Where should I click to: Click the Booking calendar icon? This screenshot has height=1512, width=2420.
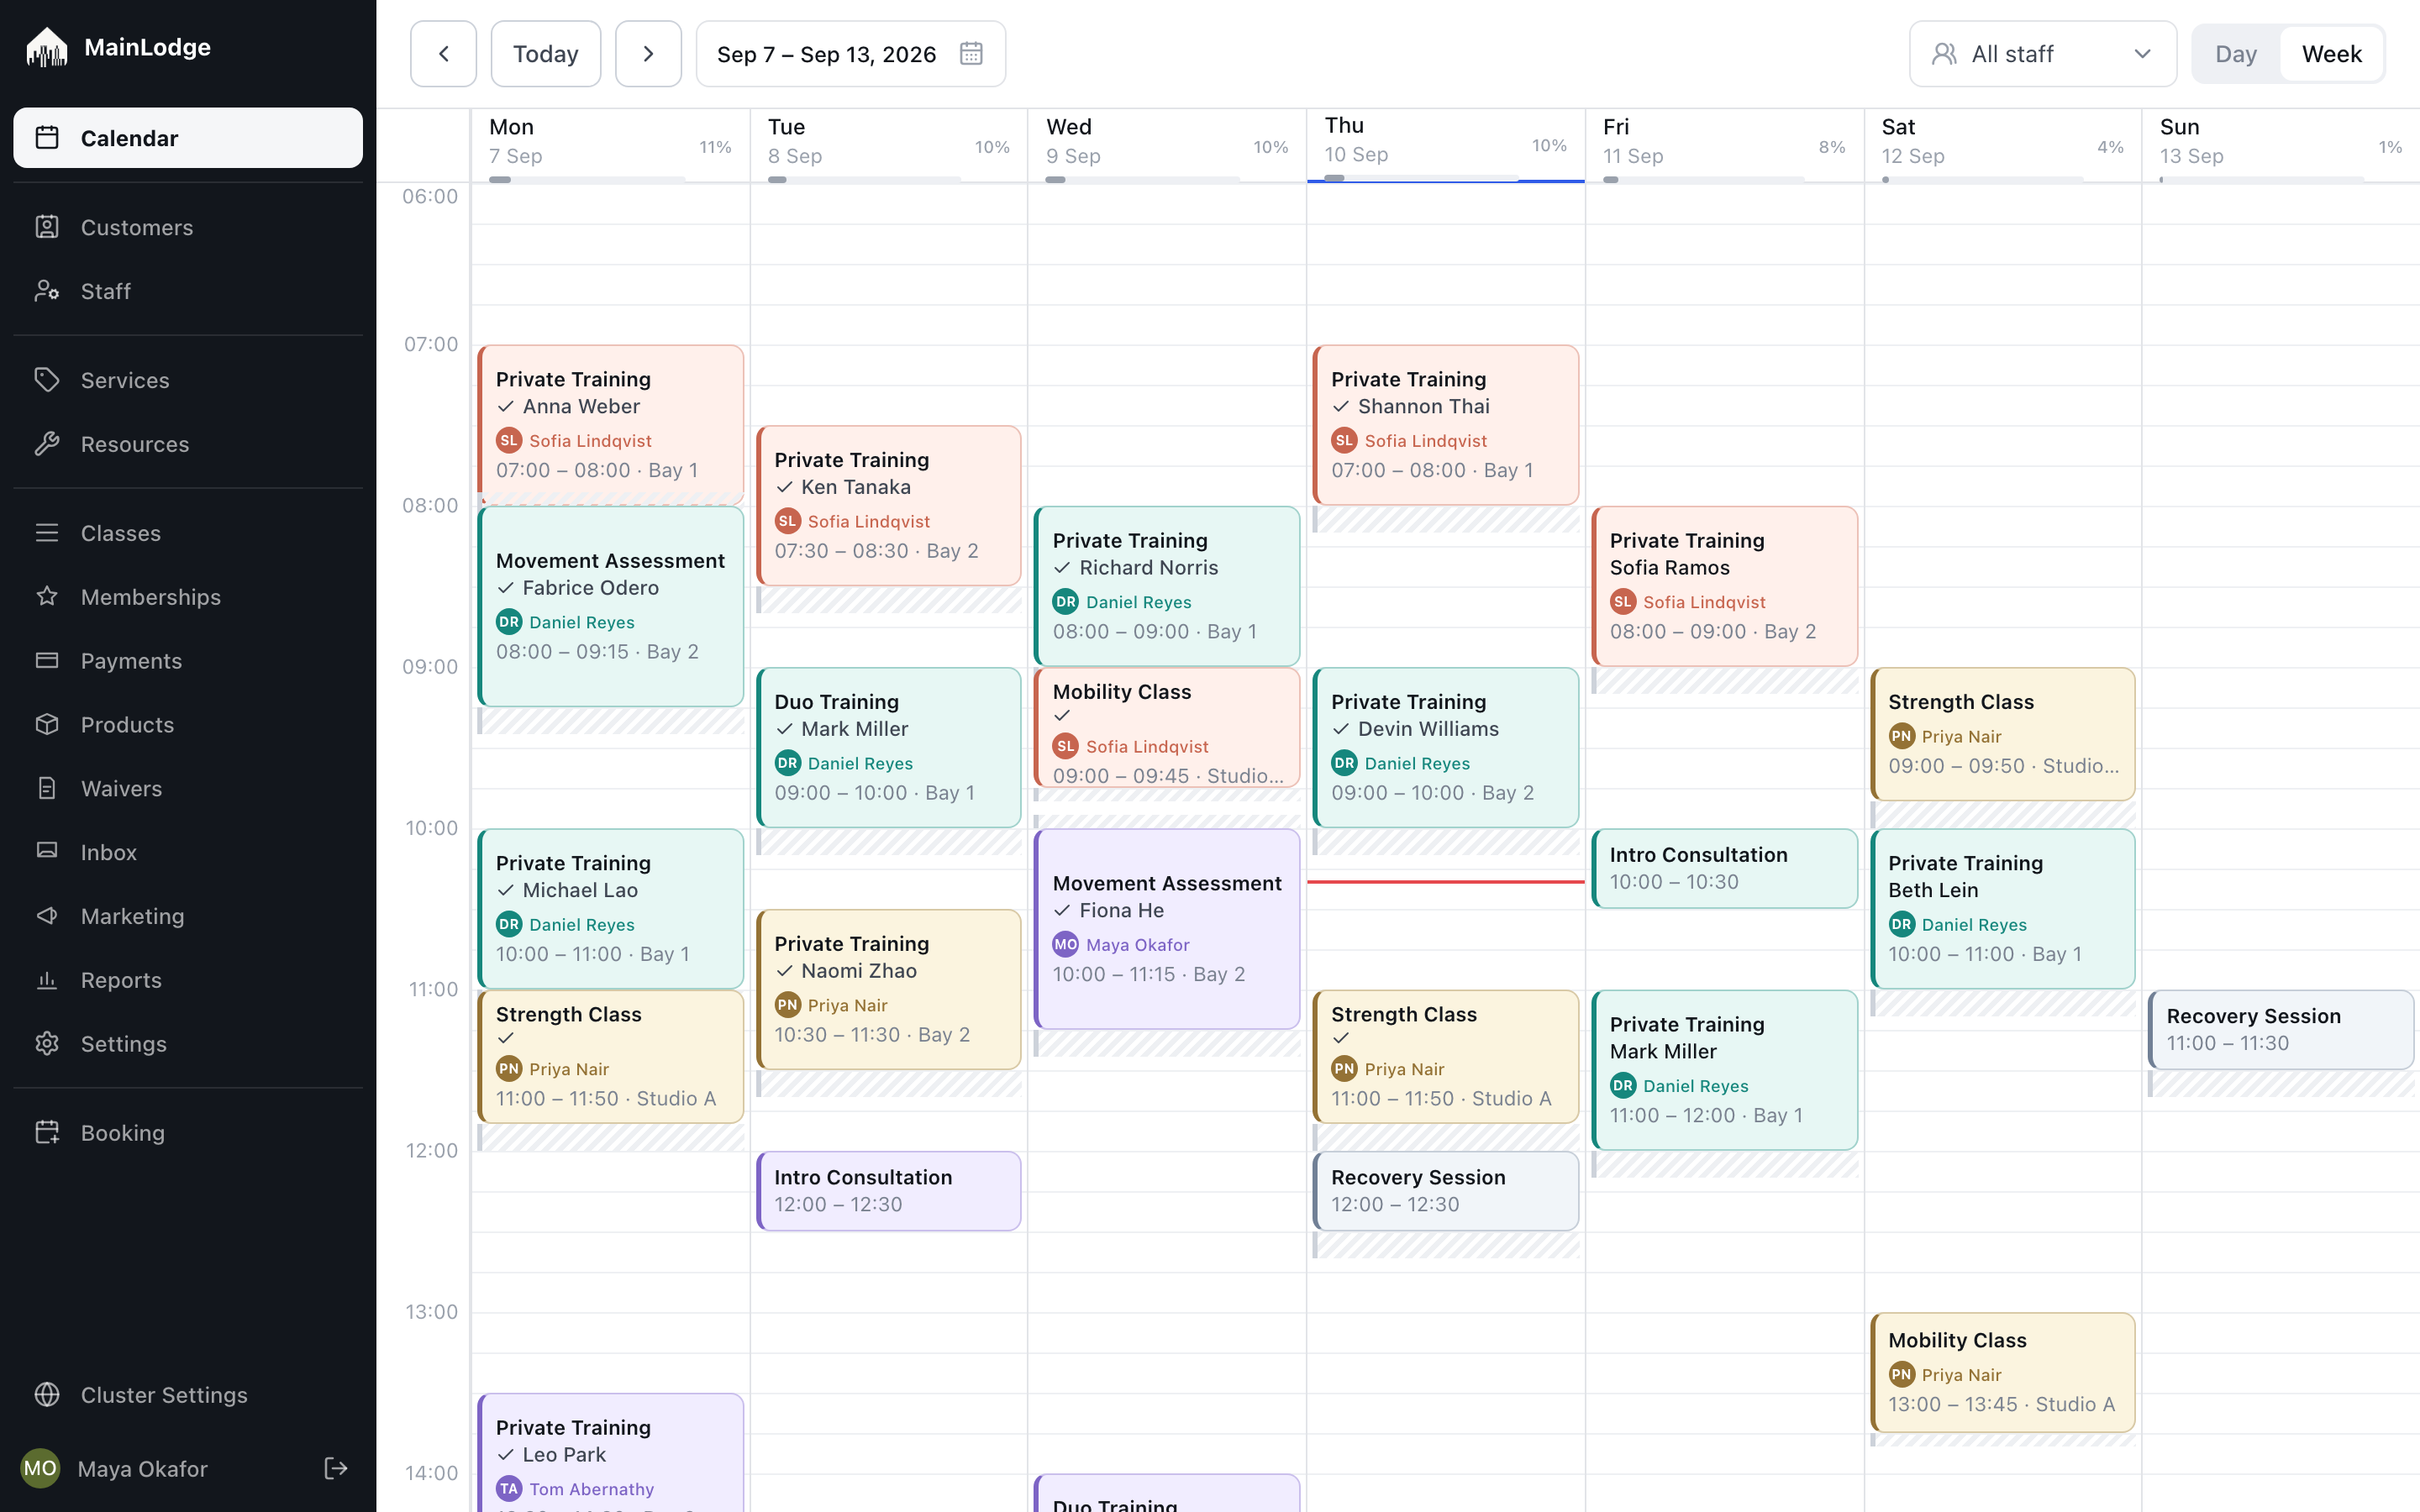coord(47,1133)
